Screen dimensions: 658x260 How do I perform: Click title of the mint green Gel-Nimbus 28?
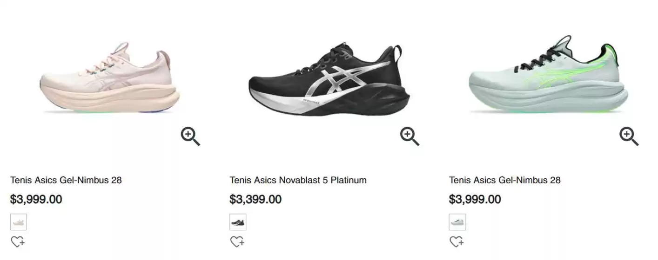[504, 180]
